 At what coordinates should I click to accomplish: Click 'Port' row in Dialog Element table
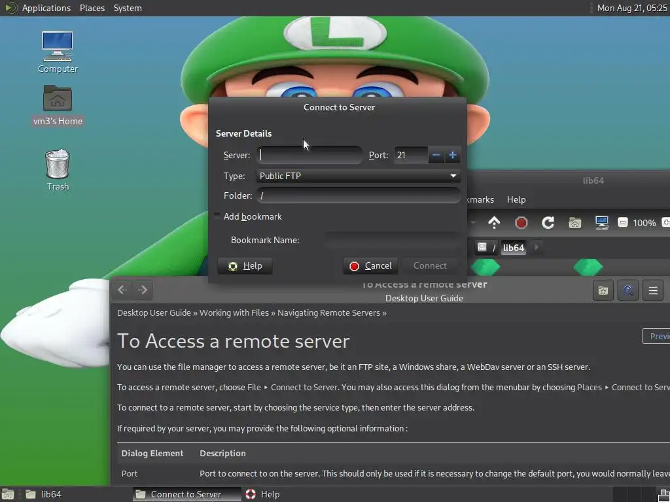pyautogui.click(x=393, y=473)
